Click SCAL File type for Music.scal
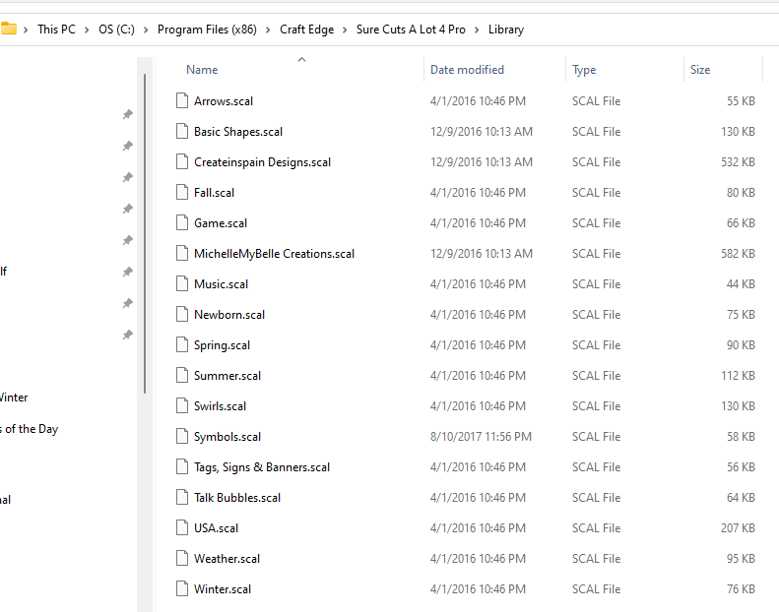 pos(596,284)
